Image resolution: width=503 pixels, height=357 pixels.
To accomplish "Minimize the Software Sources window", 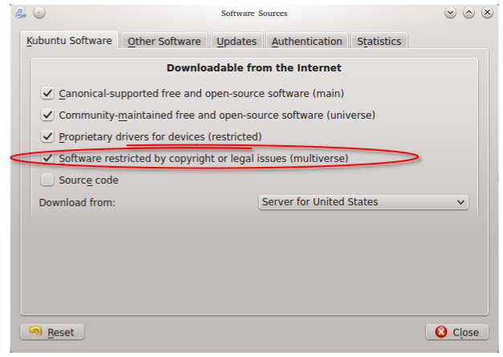I will [450, 13].
